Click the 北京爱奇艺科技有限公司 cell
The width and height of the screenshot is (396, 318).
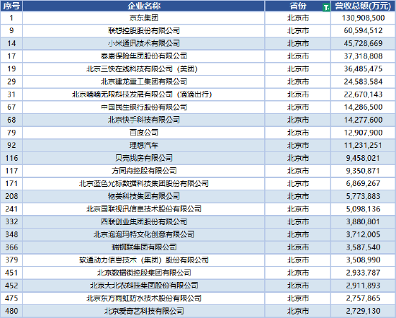144,311
